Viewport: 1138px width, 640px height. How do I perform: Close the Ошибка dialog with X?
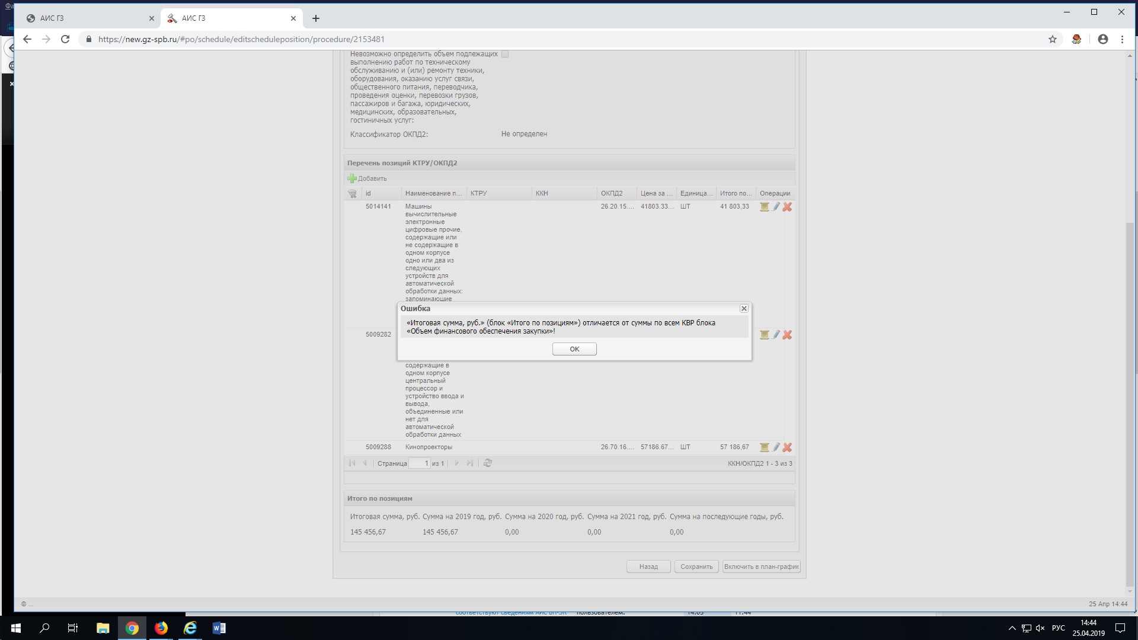tap(744, 309)
